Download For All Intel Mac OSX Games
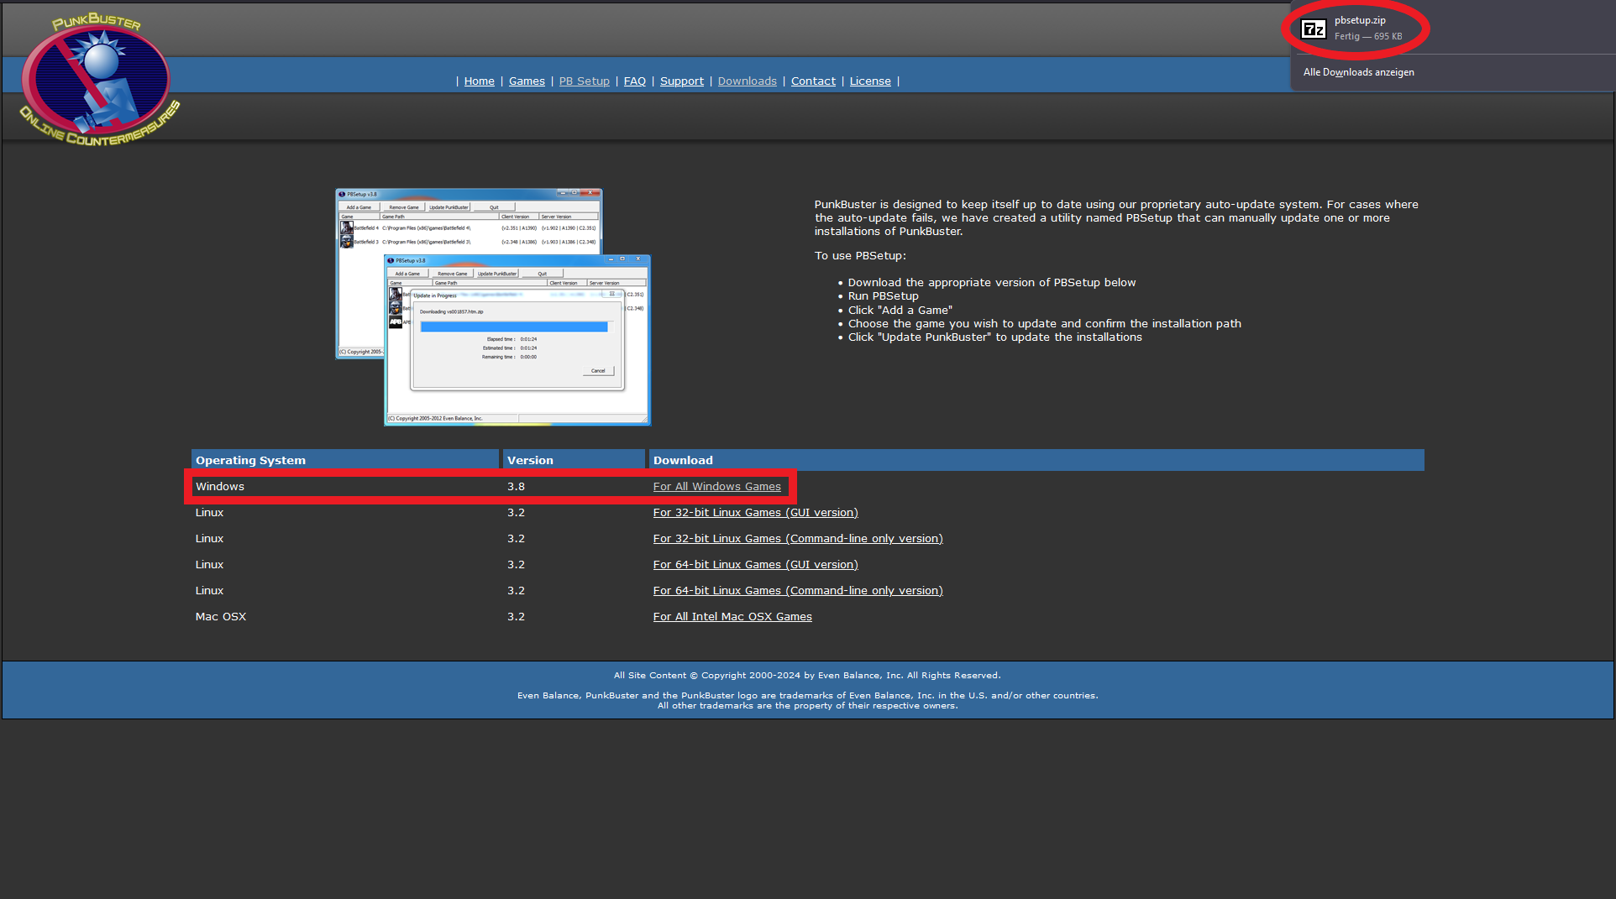Screen dimensions: 1616x899 click(732, 617)
